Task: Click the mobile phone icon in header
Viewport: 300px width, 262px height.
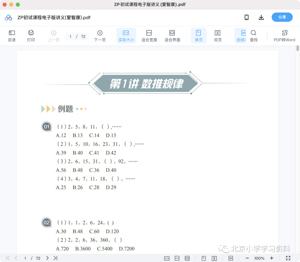Action: (x=247, y=18)
